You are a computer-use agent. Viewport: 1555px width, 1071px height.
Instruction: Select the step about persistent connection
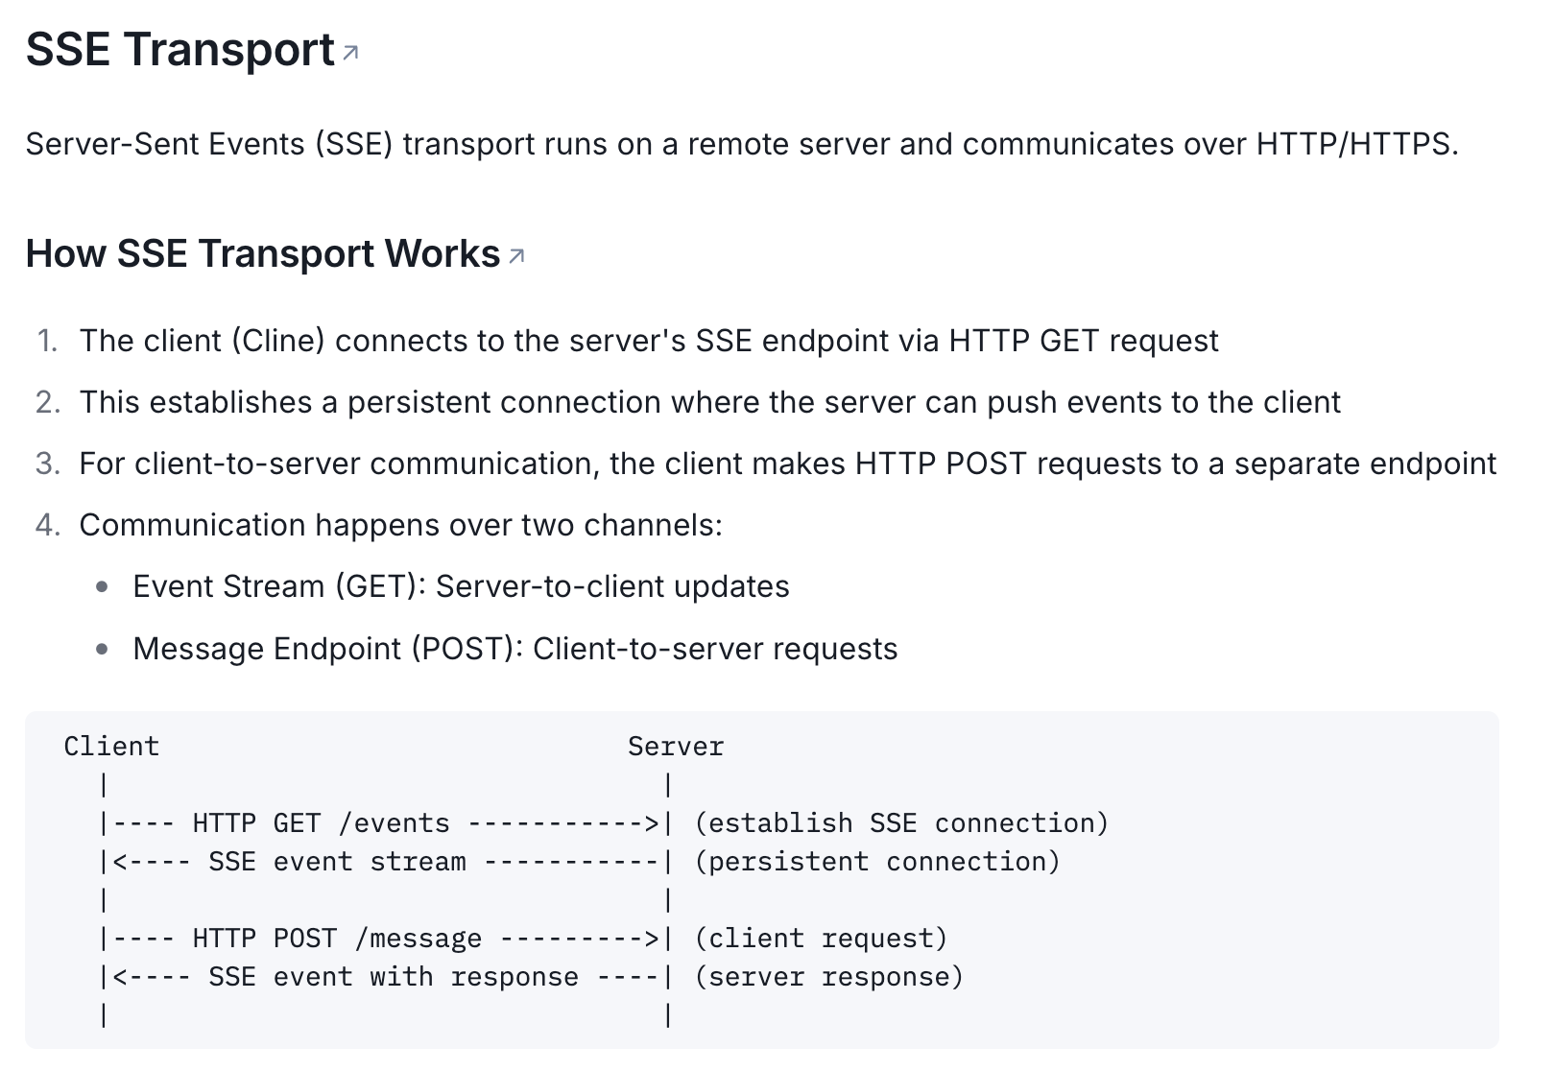pyautogui.click(x=709, y=402)
